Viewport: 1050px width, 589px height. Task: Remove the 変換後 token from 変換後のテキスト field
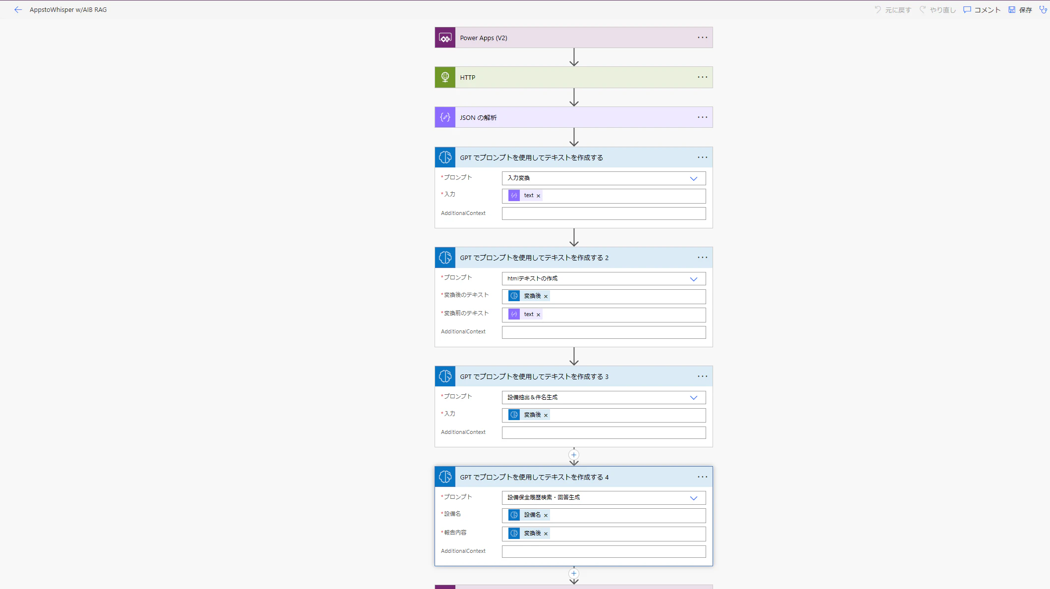(546, 297)
